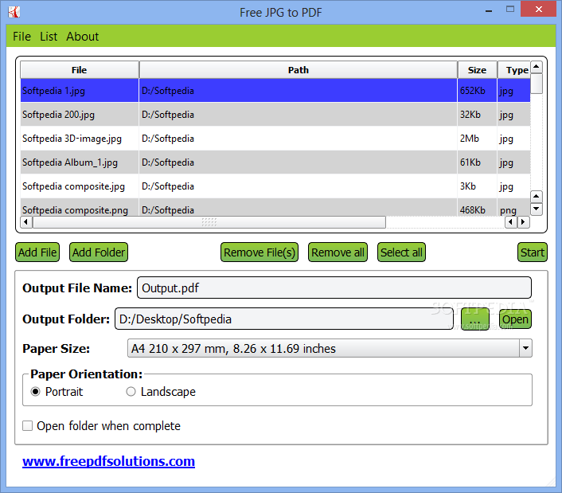This screenshot has height=493, width=562.
Task: Click the 2Mb size cell
Action: tap(477, 139)
